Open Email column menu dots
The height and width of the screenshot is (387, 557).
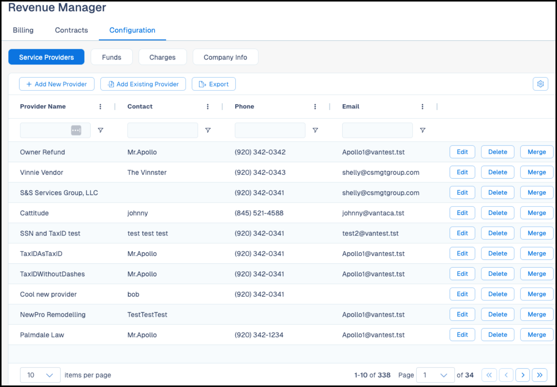coord(423,106)
